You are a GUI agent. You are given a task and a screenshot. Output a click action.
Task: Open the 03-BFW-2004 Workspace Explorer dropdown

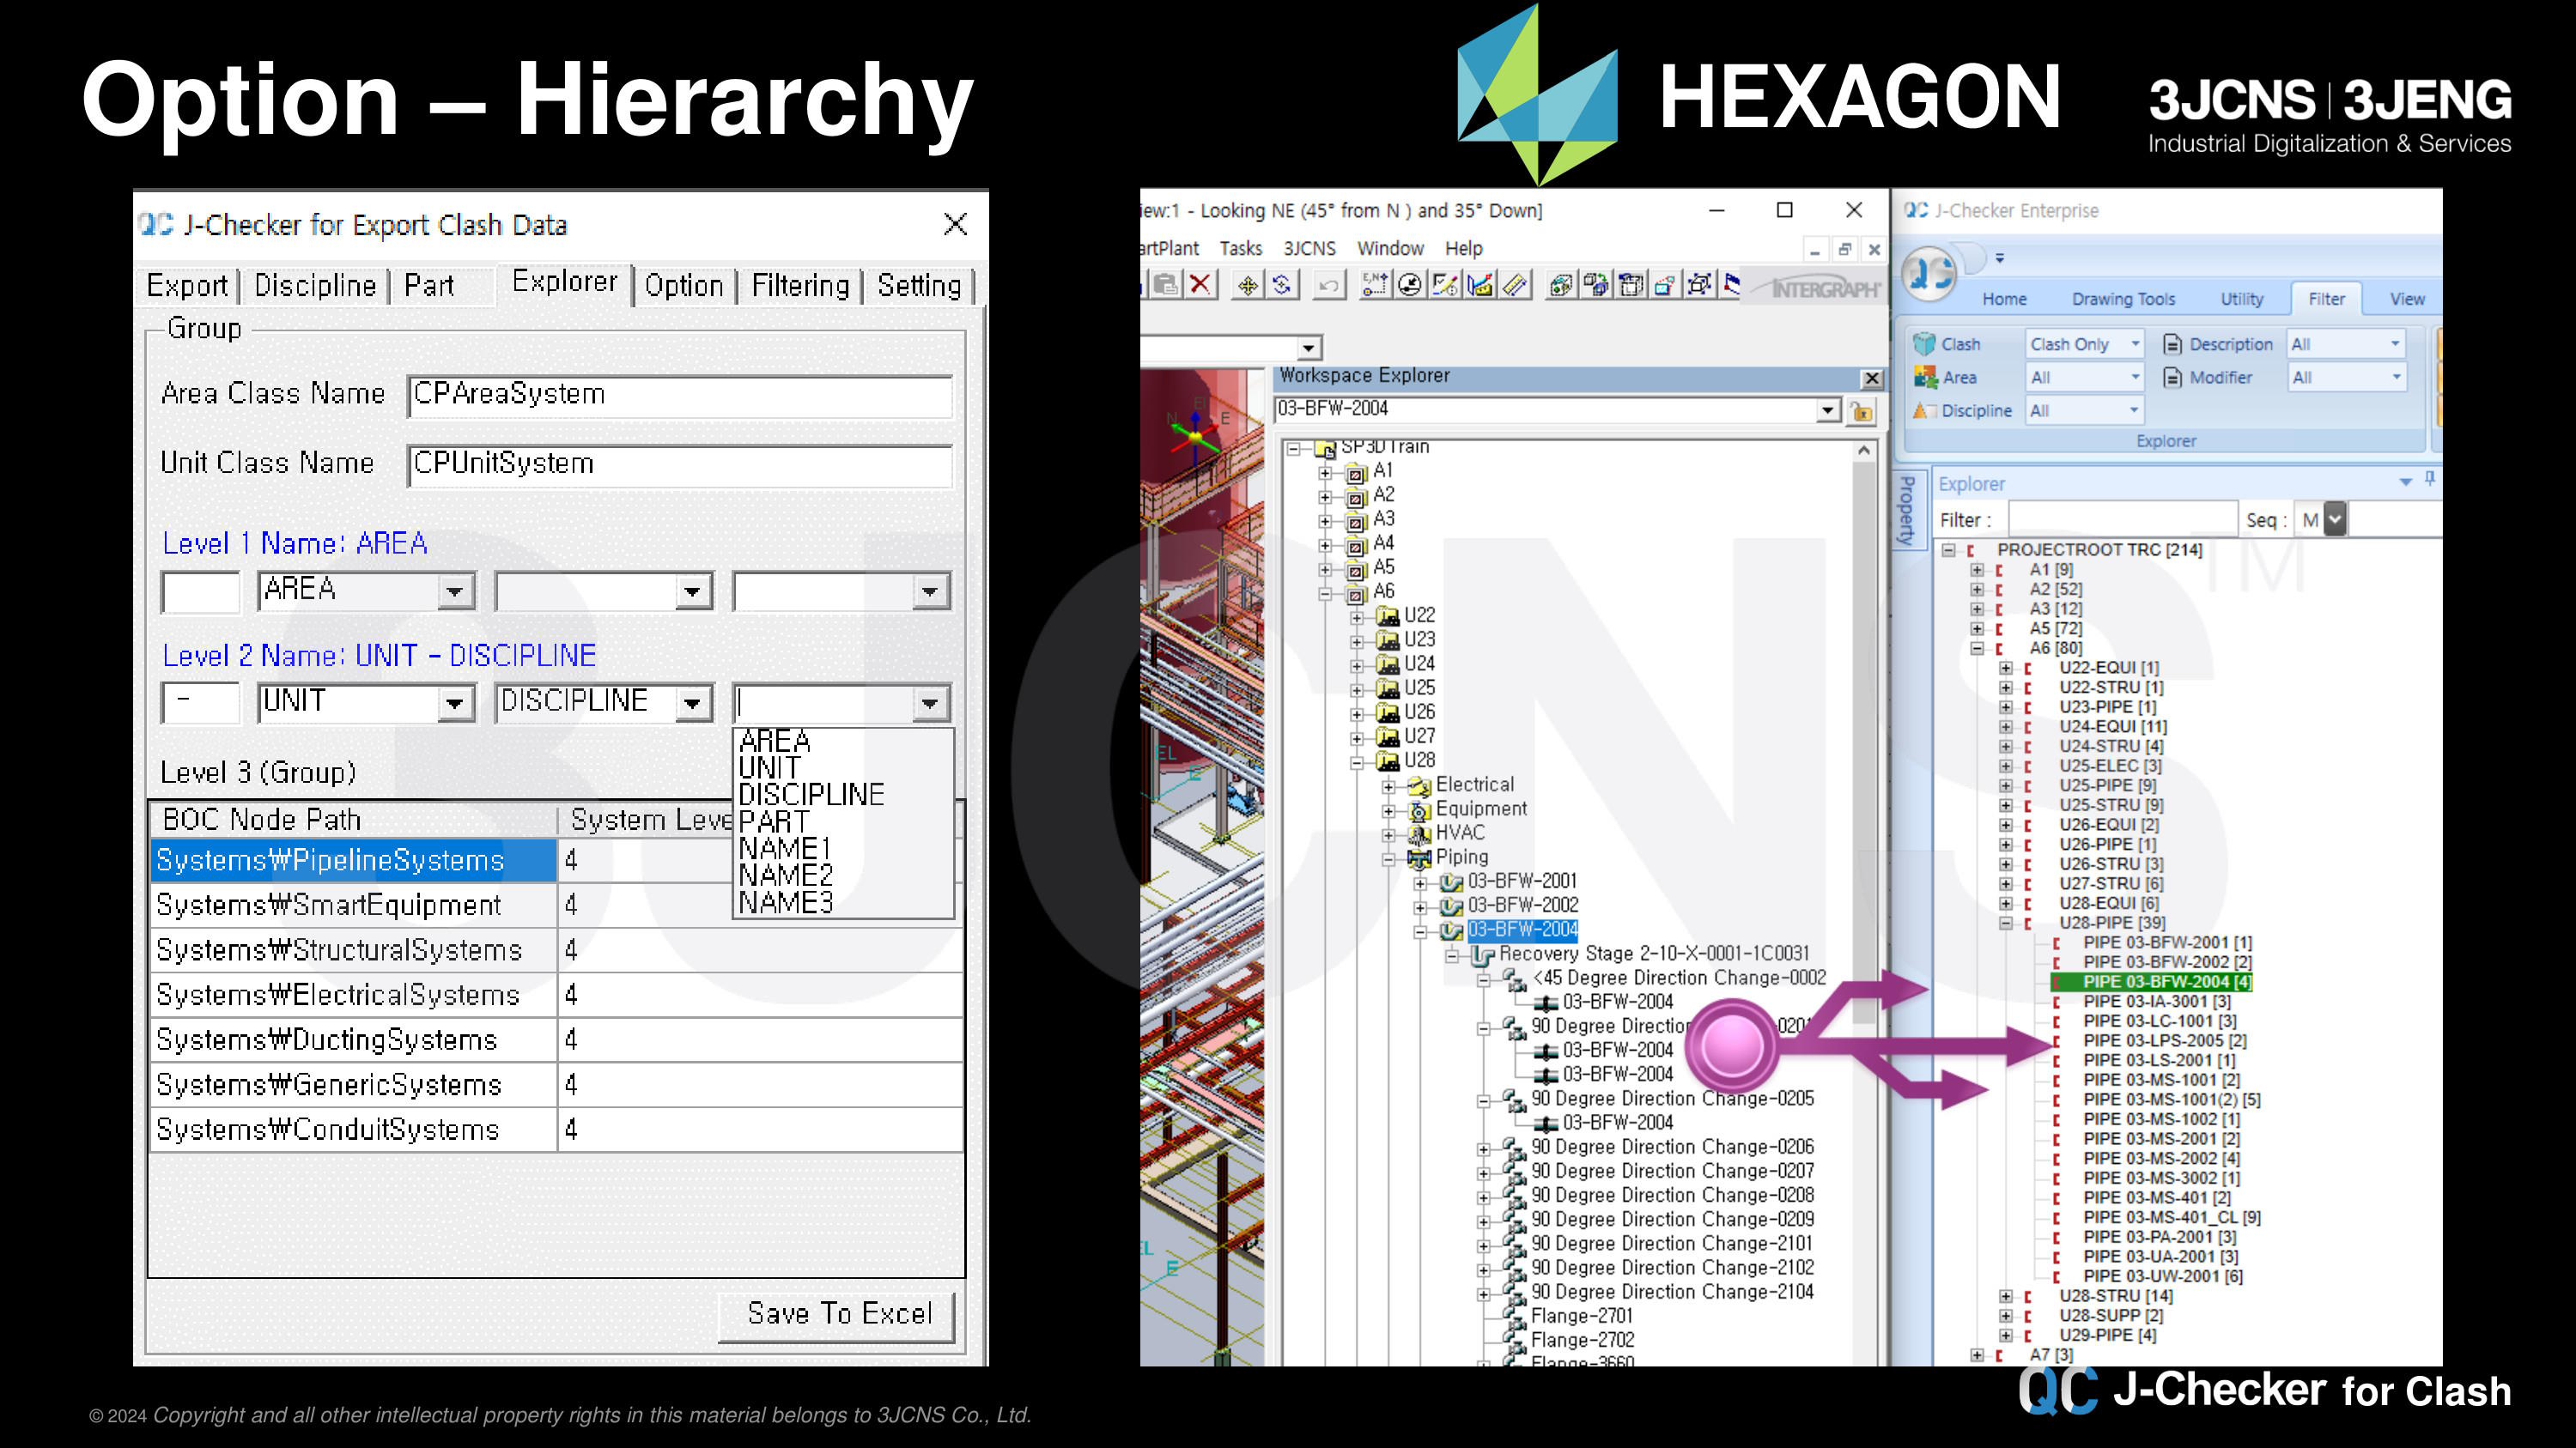1828,411
